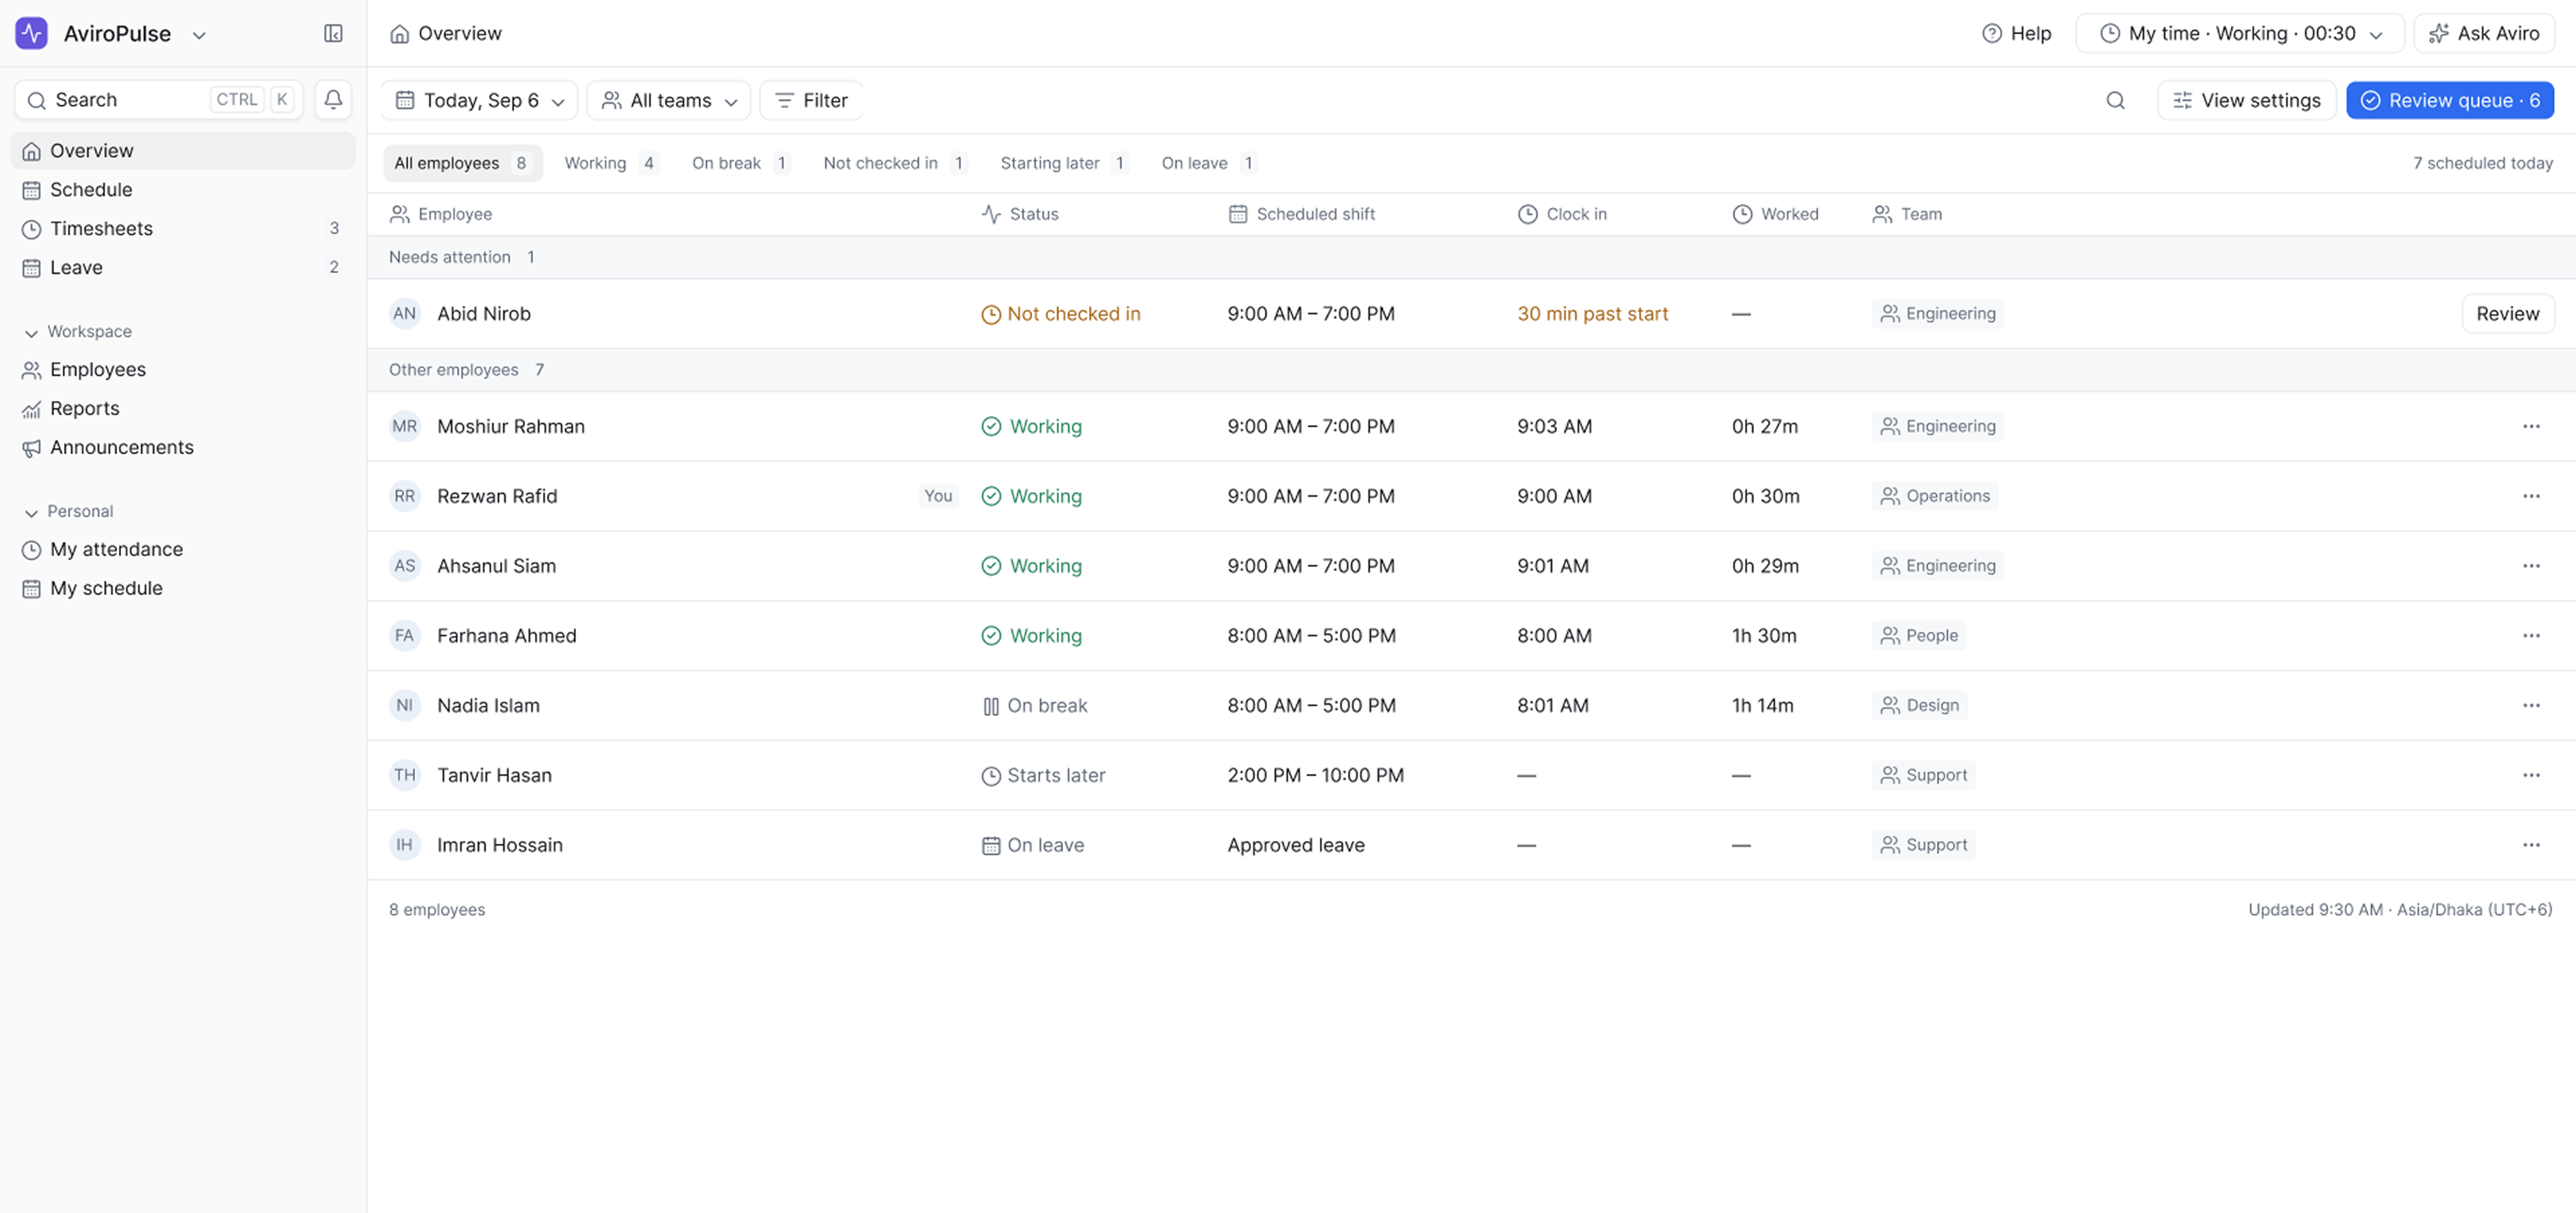
Task: Open Reports in the sidebar
Action: point(183,409)
